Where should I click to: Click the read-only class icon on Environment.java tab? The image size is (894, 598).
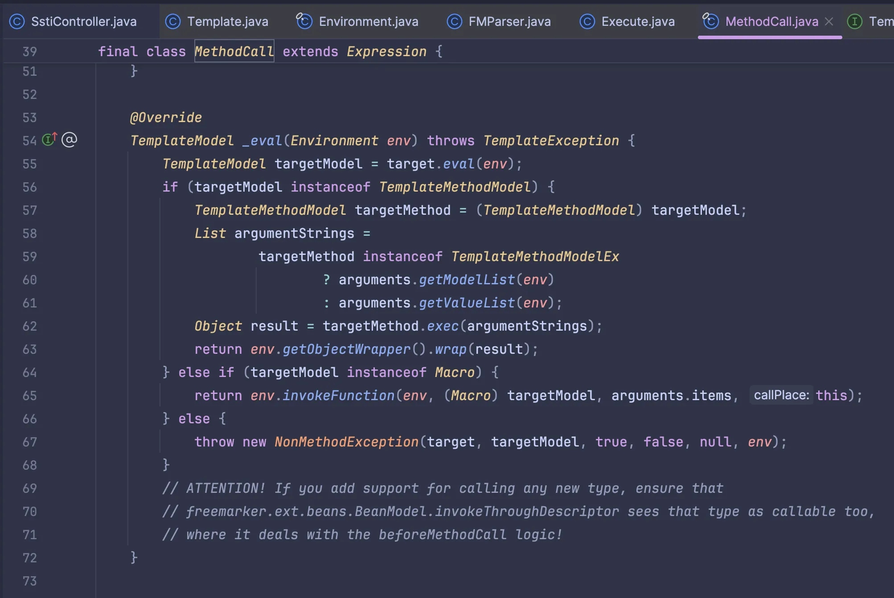coord(304,21)
